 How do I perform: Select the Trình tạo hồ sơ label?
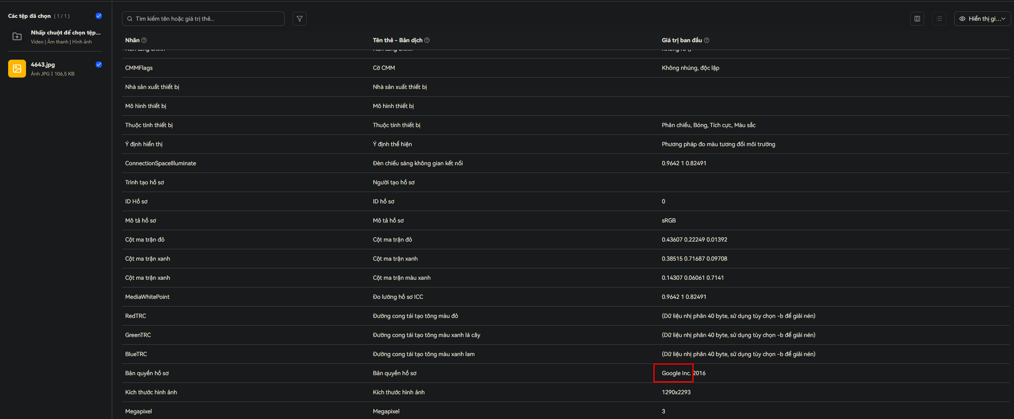click(145, 182)
